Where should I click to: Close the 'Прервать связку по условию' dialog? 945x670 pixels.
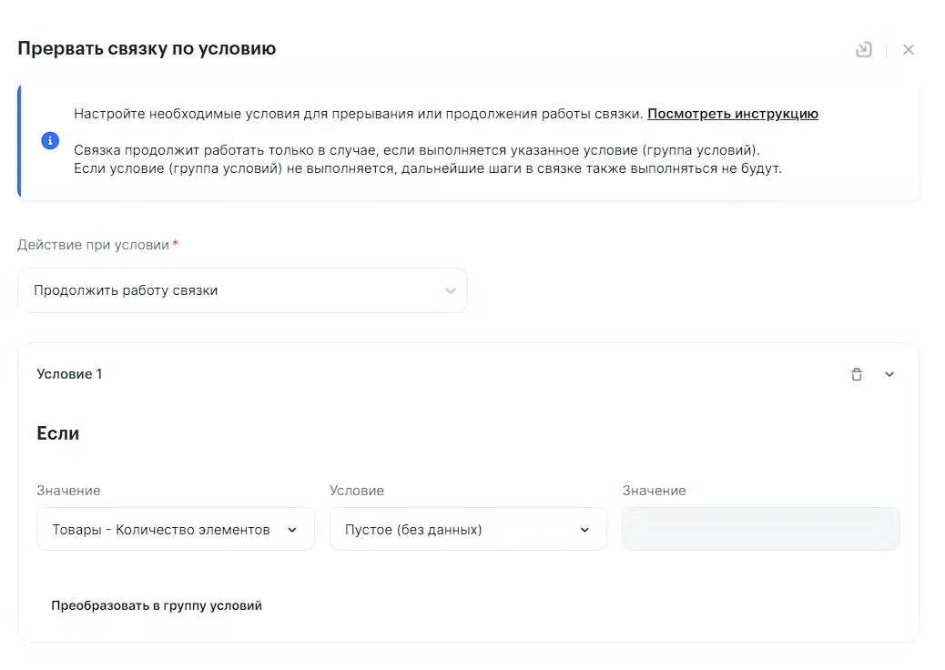908,50
